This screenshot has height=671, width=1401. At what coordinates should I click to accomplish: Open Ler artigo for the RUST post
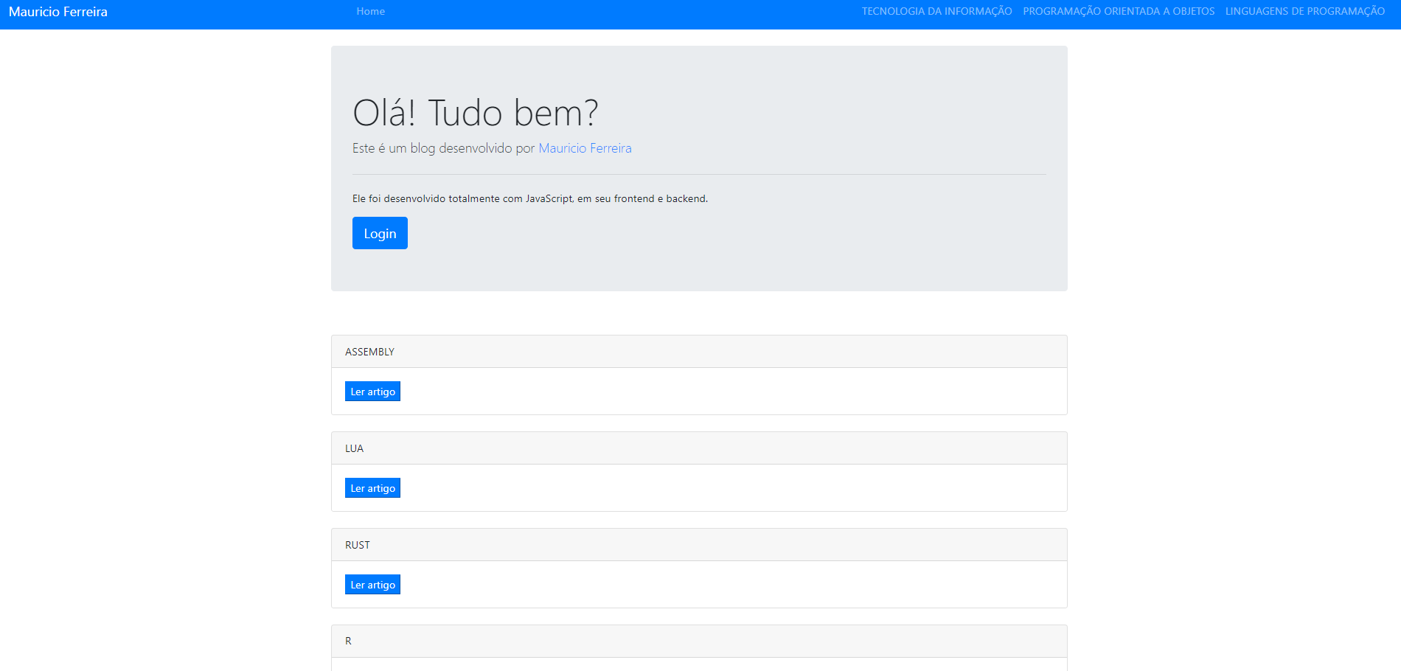pos(372,585)
